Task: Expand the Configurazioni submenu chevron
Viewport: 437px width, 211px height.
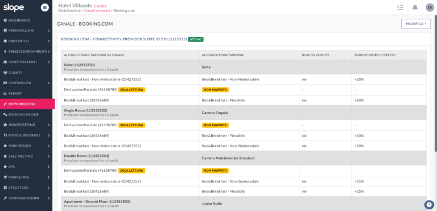Action: [x=49, y=198]
